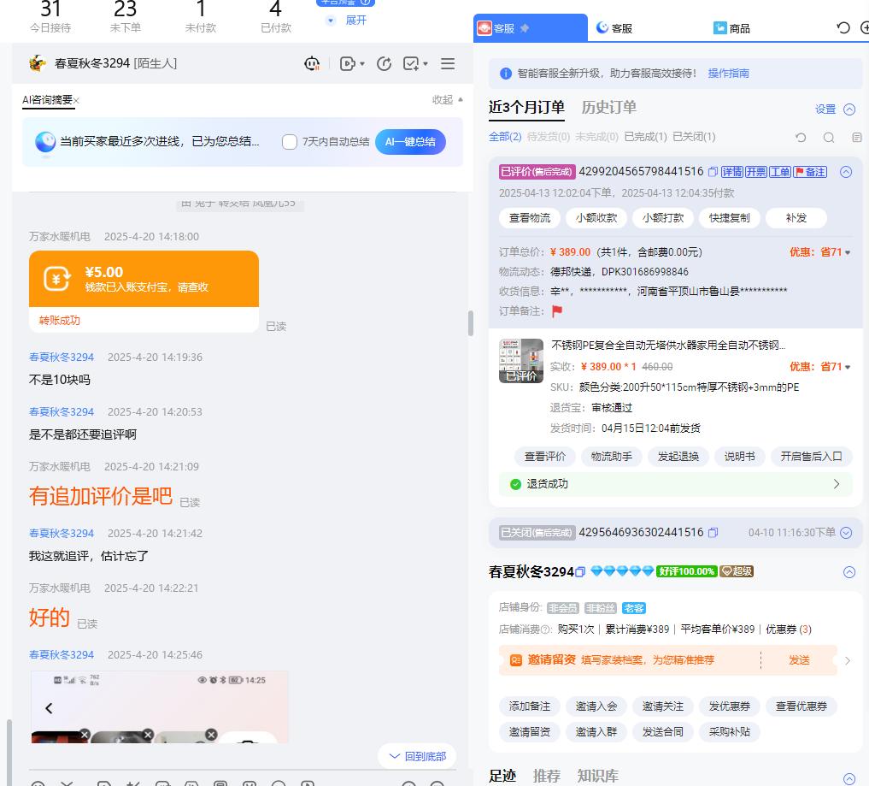The image size is (869, 786).
Task: Expand the closed order 4295646936302441516
Action: [x=846, y=533]
